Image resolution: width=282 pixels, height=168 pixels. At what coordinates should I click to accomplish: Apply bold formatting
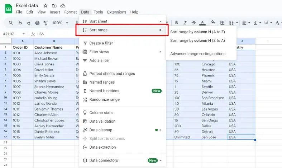pos(176,23)
